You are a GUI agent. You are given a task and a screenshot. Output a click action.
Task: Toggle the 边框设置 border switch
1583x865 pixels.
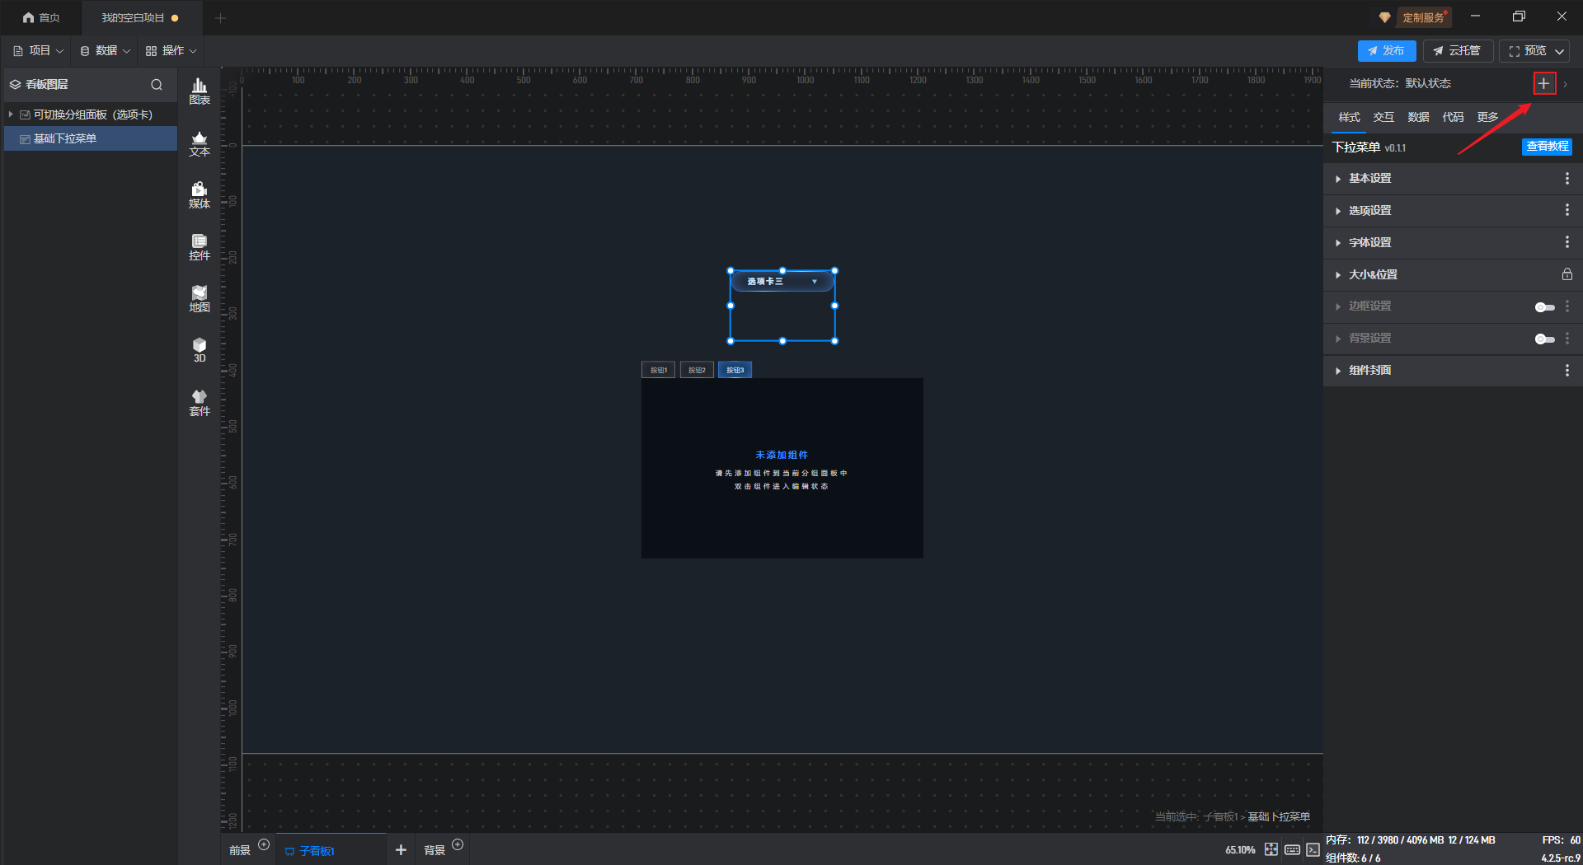1544,306
